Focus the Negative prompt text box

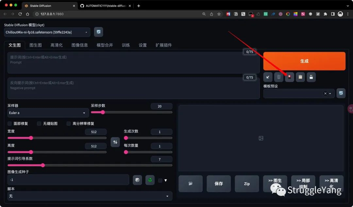click(133, 88)
